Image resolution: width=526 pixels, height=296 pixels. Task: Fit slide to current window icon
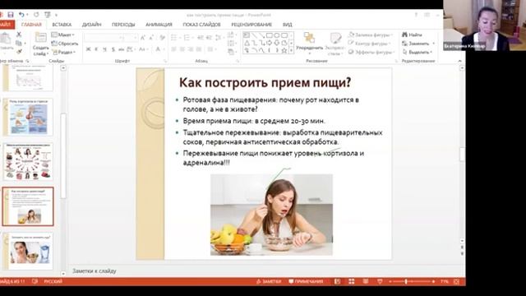point(456,281)
